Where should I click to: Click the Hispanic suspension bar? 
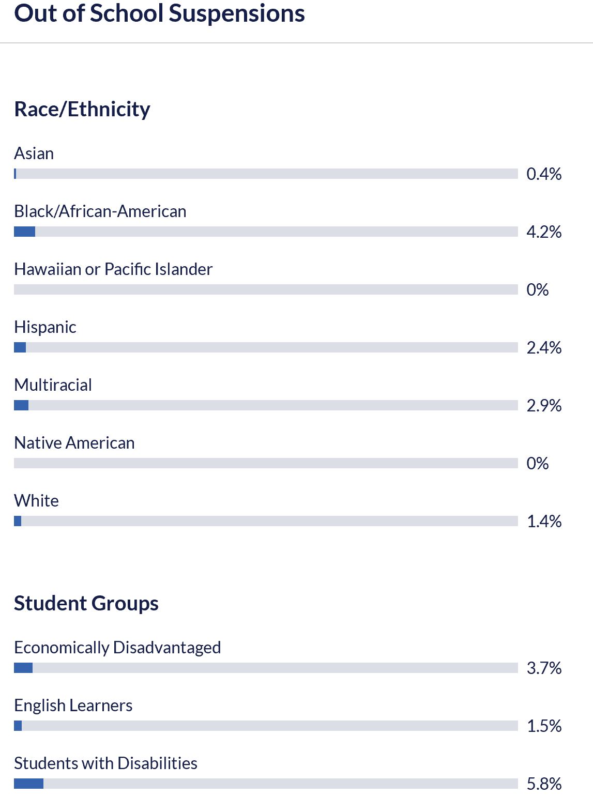(266, 347)
